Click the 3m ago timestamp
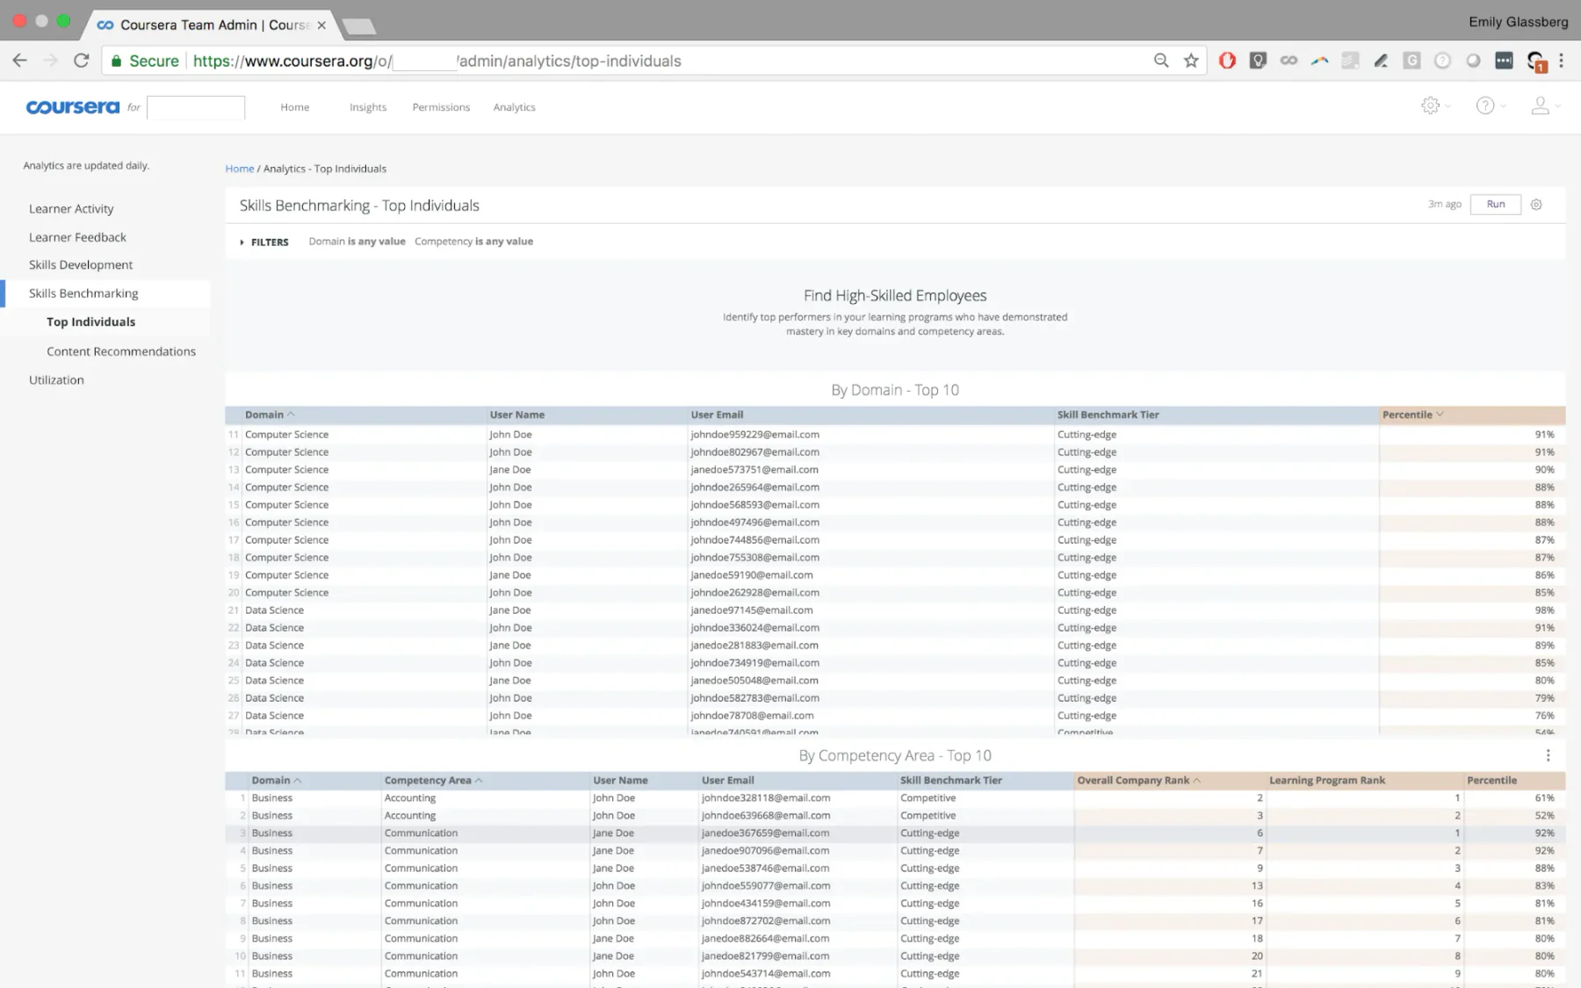 pos(1444,205)
